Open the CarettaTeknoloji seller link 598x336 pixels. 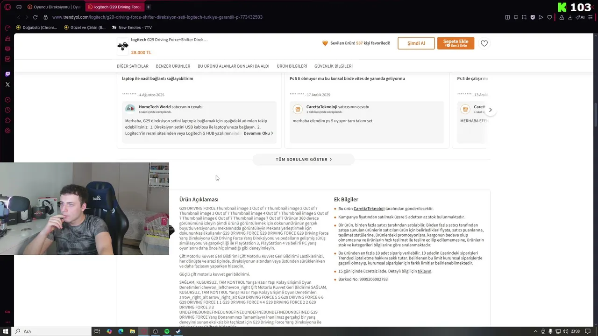369,209
